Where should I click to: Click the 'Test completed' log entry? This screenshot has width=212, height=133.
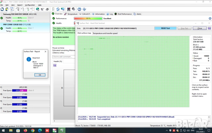(94, 119)
